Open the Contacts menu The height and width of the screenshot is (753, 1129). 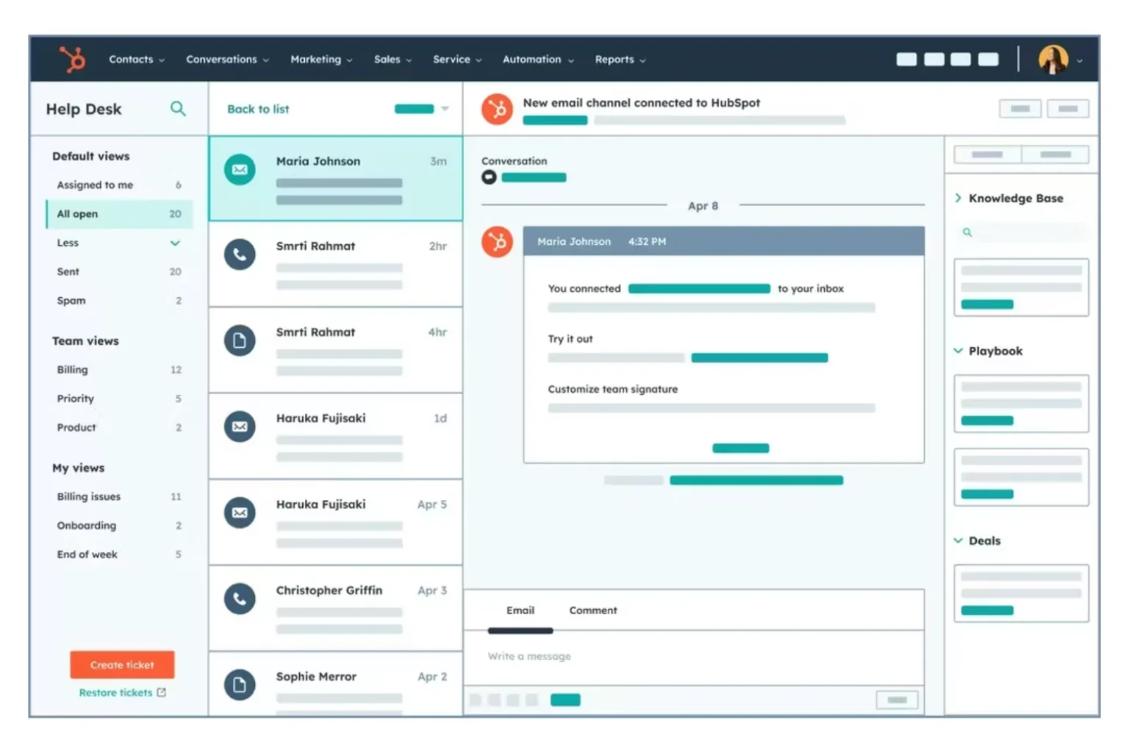coord(137,60)
